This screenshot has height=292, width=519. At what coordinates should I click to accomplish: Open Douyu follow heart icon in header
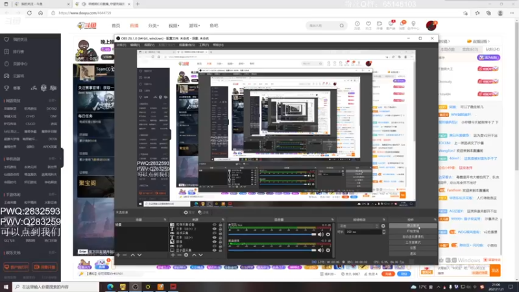[368, 24]
